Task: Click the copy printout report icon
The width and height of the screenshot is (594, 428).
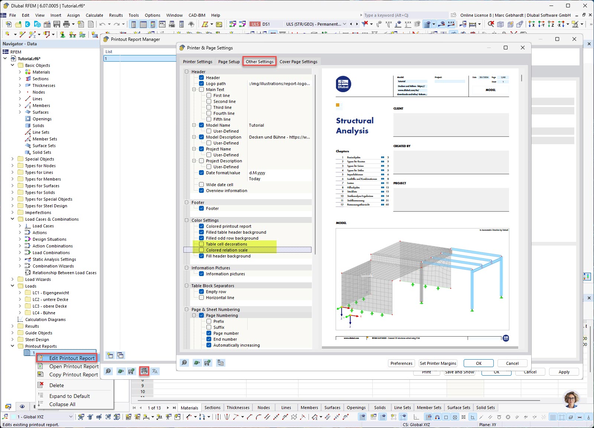Action: coord(120,356)
